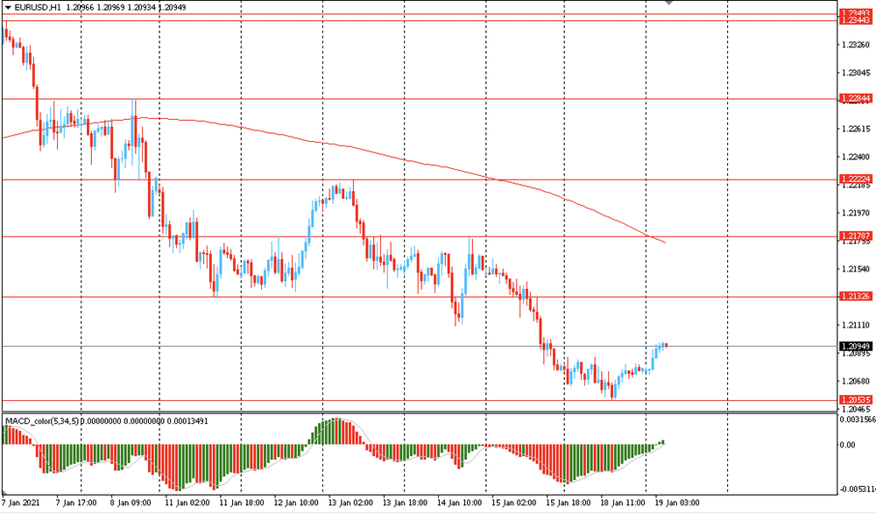Click the 1.21110 price scale value
The image size is (876, 514).
pyautogui.click(x=856, y=325)
